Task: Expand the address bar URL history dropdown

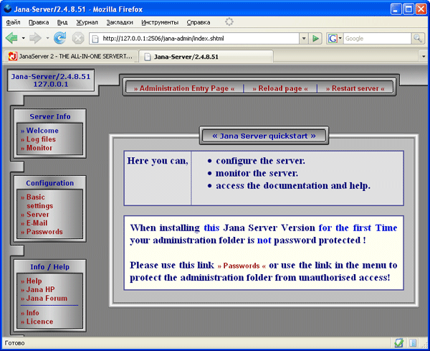Action: point(304,39)
